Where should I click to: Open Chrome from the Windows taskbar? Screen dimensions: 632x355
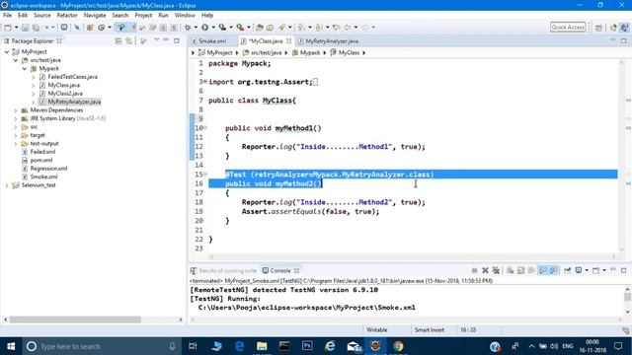pyautogui.click(x=398, y=346)
